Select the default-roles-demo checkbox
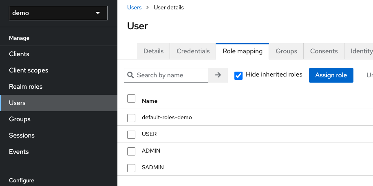373x186 pixels. click(131, 118)
